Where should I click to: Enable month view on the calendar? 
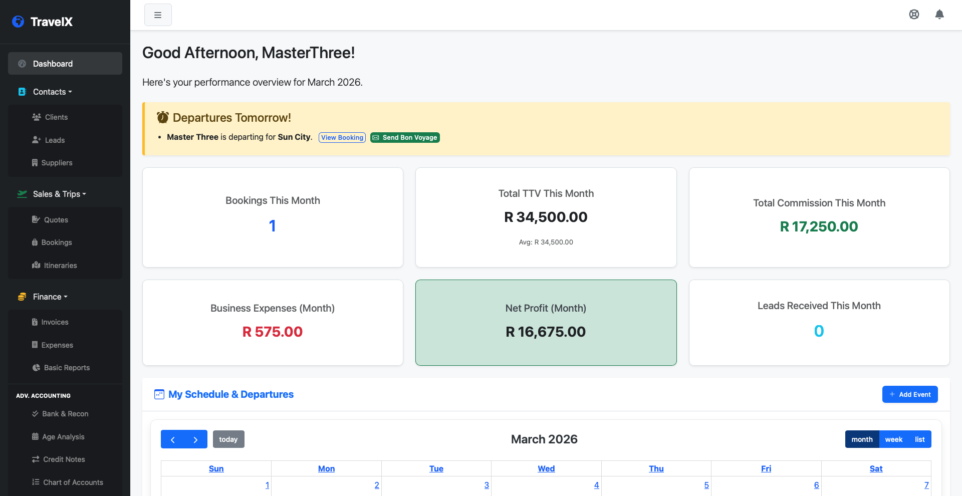tap(862, 439)
